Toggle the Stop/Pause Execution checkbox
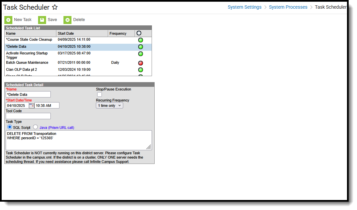 click(x=100, y=94)
